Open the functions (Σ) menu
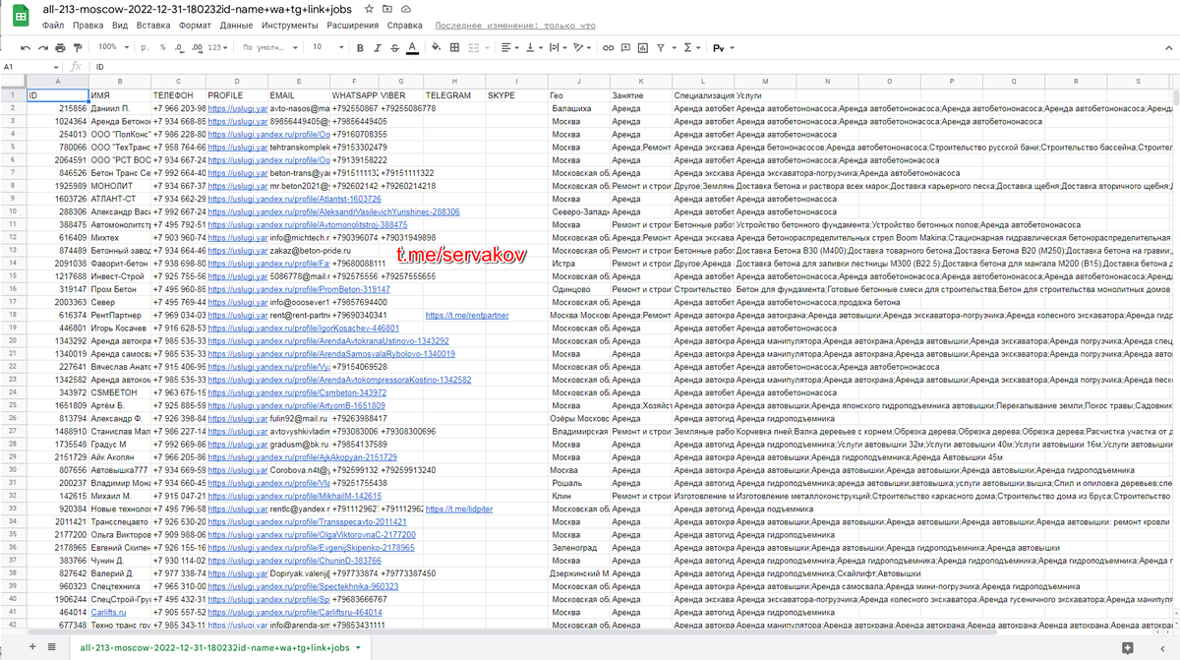1180x660 pixels. (690, 47)
